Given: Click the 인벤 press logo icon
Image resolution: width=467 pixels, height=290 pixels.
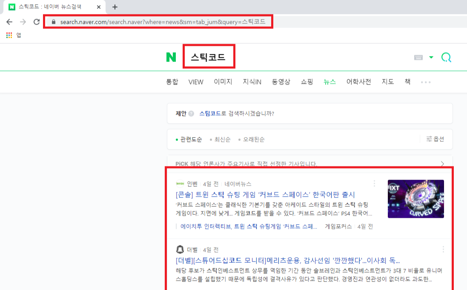Looking at the screenshot, I should point(180,183).
